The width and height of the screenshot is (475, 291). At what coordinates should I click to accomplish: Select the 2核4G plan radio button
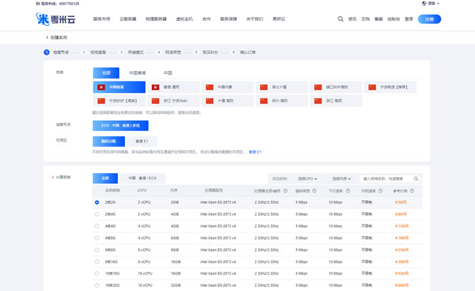pyautogui.click(x=97, y=214)
